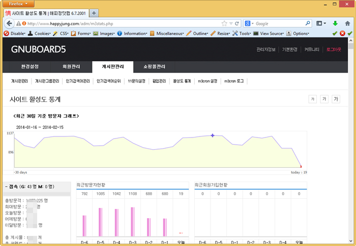Open the 1:1문의설정 submenu link
356x246 pixels.
point(136,81)
